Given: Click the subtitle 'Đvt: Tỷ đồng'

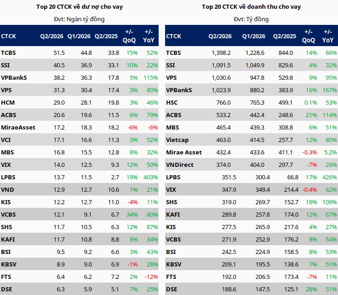Looking at the screenshot, I should click(251, 19).
